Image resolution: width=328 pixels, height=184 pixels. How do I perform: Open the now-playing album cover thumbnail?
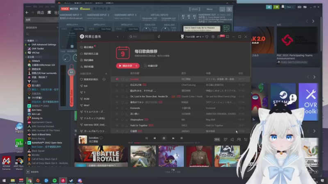(x=83, y=139)
